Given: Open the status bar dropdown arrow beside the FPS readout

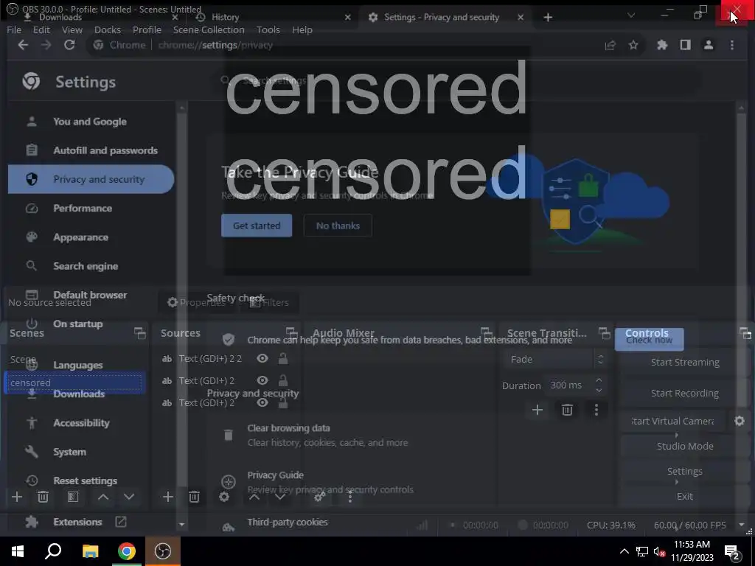Looking at the screenshot, I should (x=742, y=525).
